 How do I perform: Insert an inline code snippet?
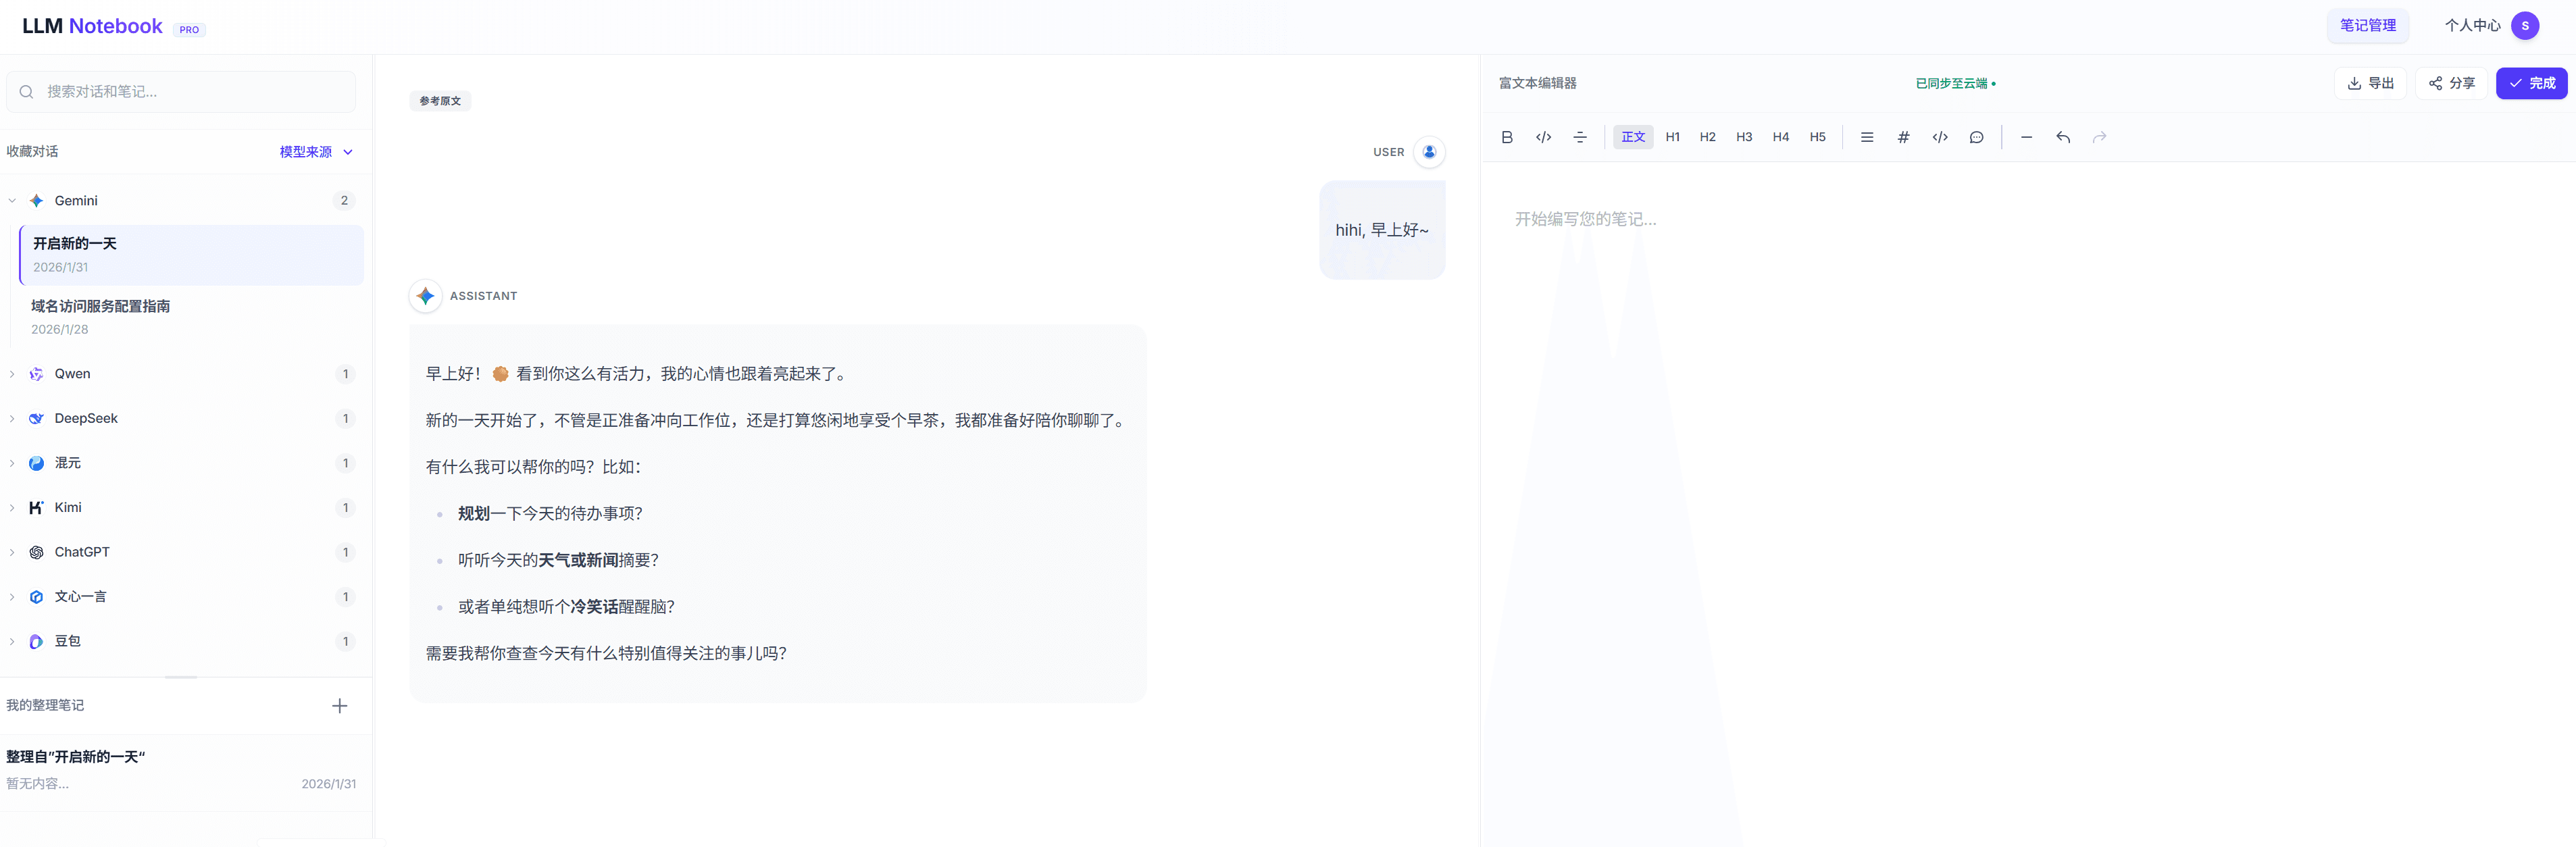[1543, 137]
